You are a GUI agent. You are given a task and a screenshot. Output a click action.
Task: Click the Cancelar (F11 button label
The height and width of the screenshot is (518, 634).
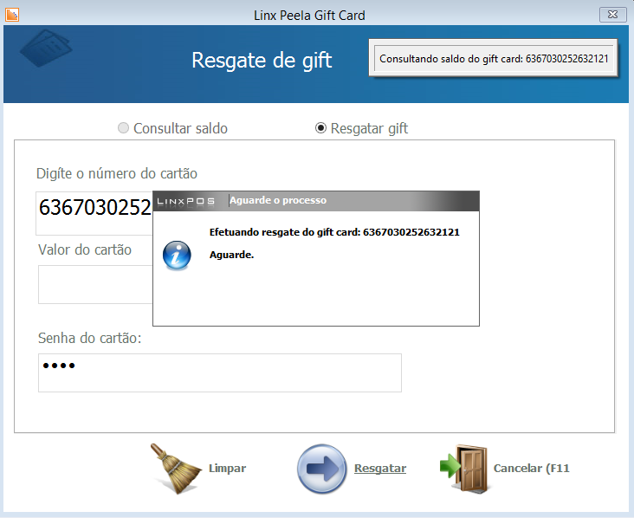click(531, 469)
